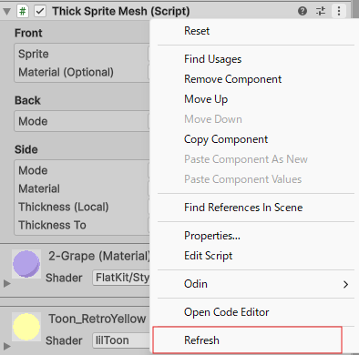Open the Odin submenu arrow
The height and width of the screenshot is (355, 359).
(345, 284)
